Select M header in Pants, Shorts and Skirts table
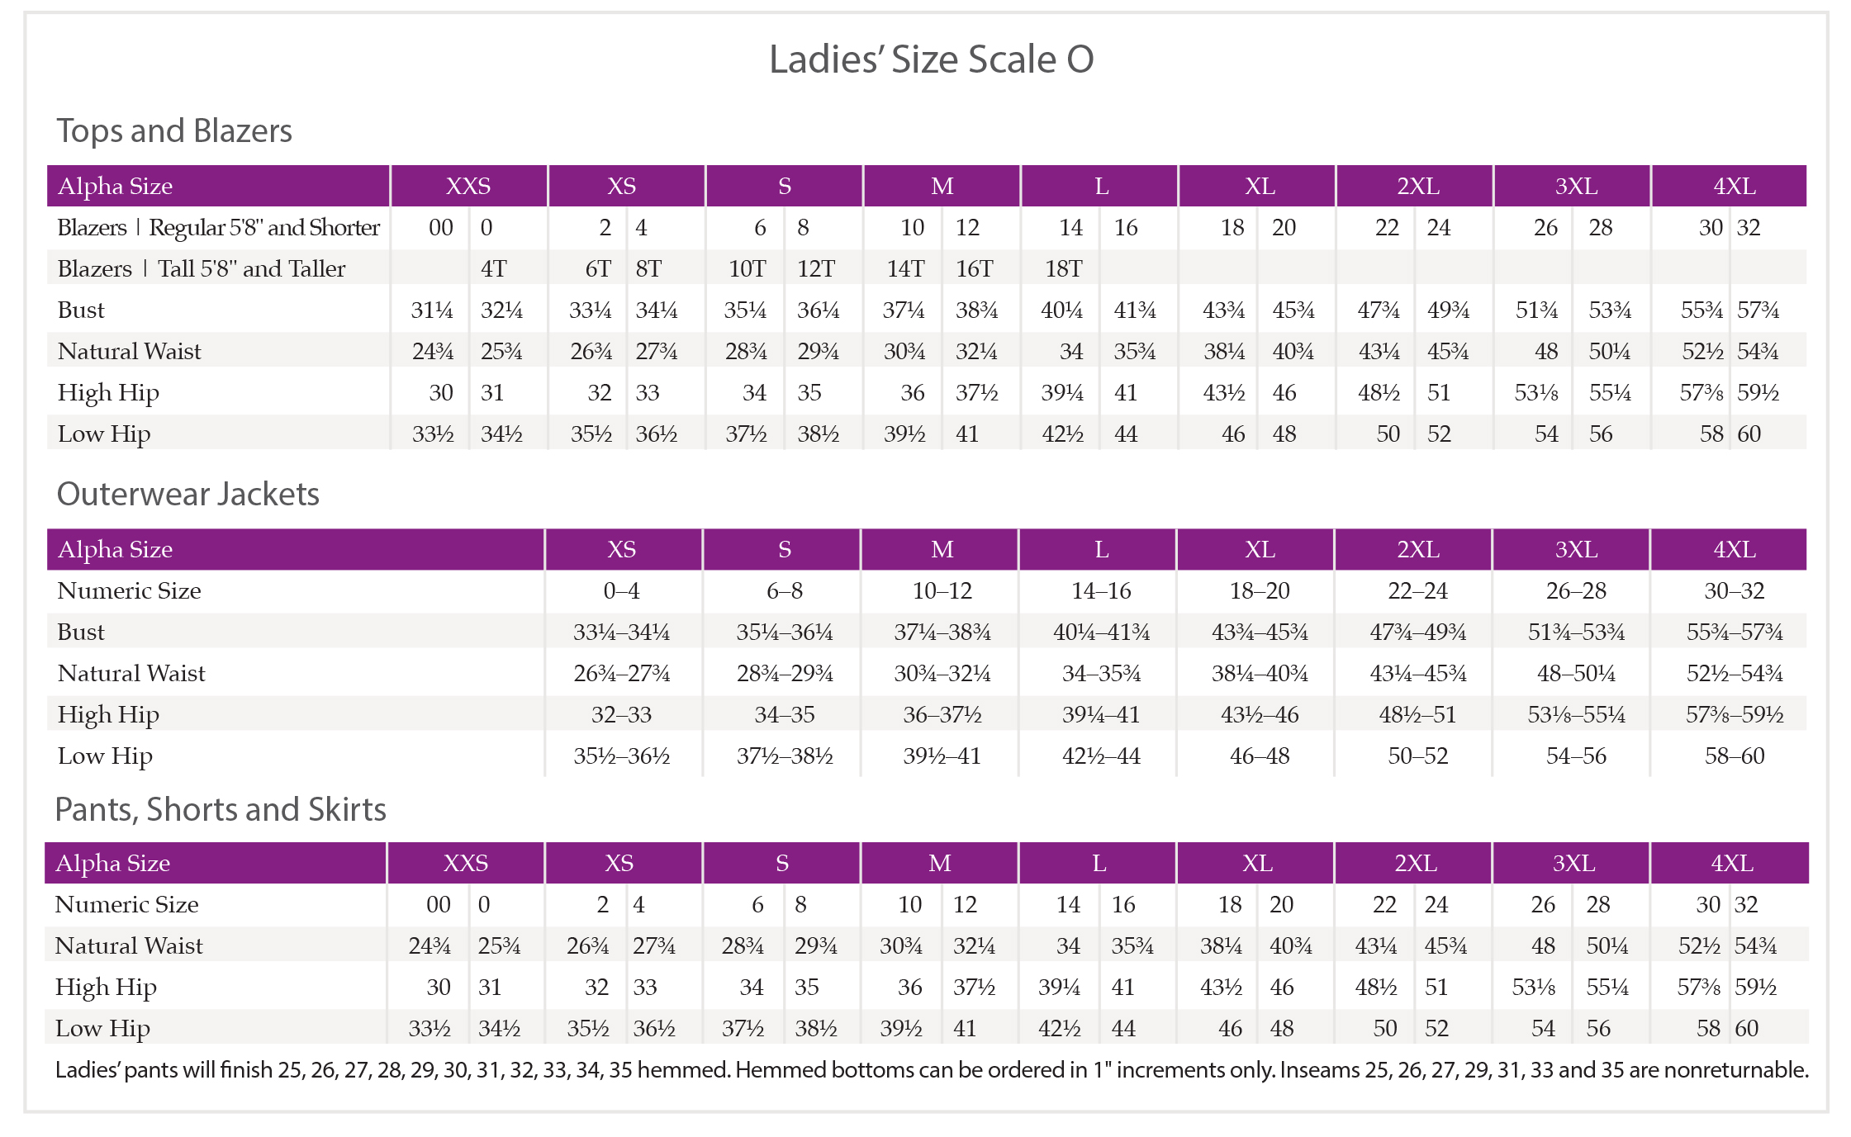The height and width of the screenshot is (1137, 1851). 939,863
